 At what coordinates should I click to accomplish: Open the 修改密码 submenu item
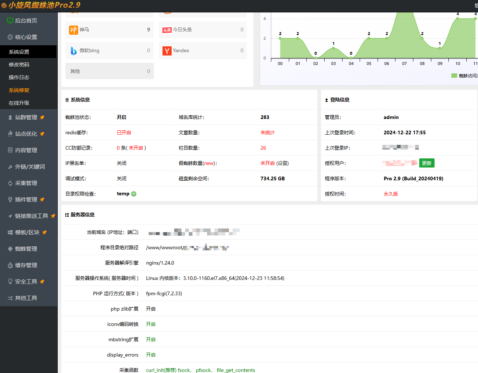click(19, 65)
